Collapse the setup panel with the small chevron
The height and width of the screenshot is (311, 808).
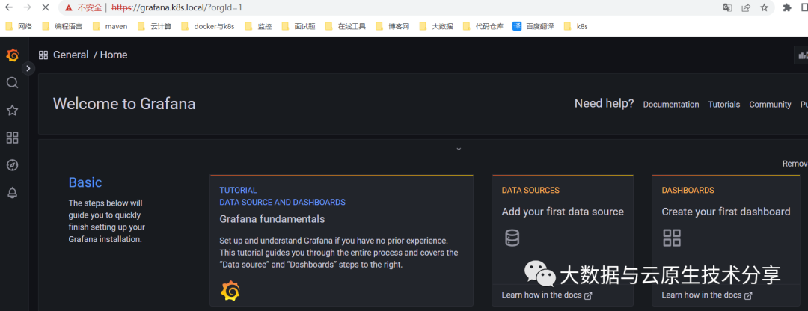click(x=459, y=150)
